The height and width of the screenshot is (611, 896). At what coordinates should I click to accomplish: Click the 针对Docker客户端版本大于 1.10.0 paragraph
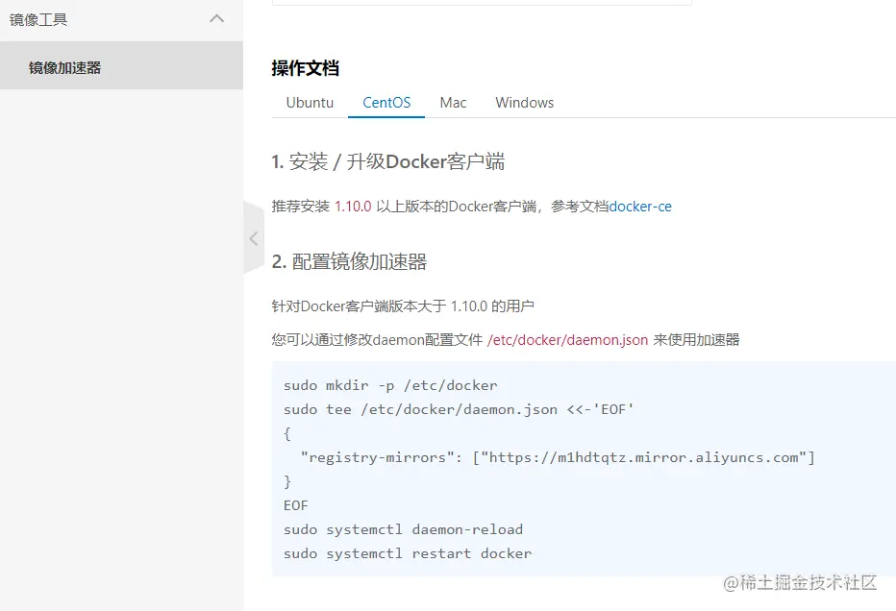(x=403, y=306)
